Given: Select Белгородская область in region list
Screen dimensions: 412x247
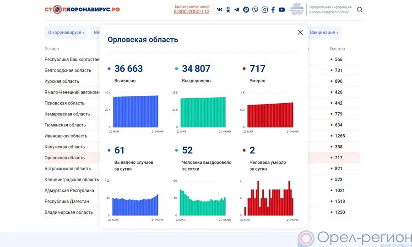Looking at the screenshot, I should 68,70.
